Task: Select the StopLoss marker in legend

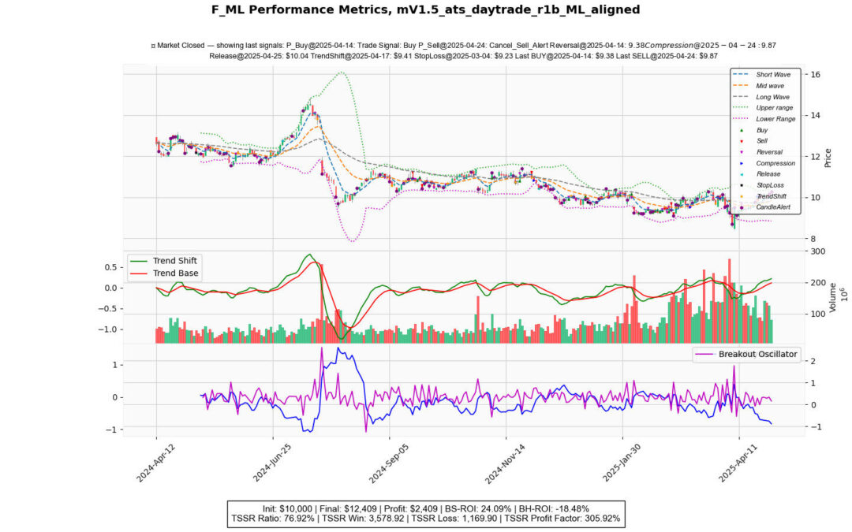Action: pyautogui.click(x=742, y=185)
